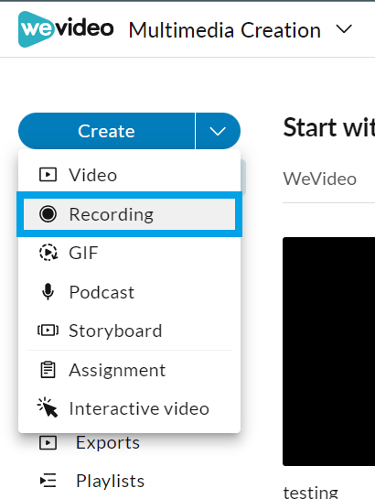This screenshot has height=499, width=375.
Task: Open Playlists in the sidebar
Action: tap(110, 481)
